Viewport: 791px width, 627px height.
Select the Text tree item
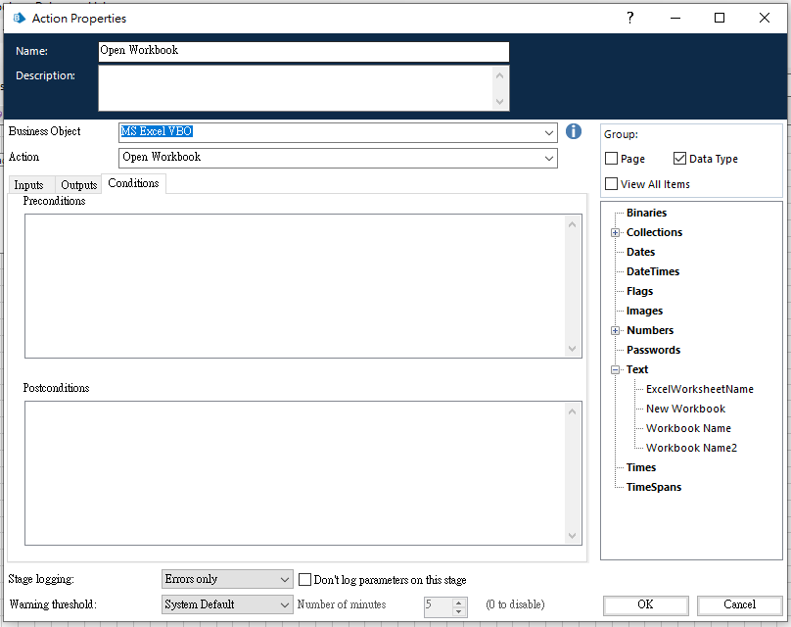(637, 370)
